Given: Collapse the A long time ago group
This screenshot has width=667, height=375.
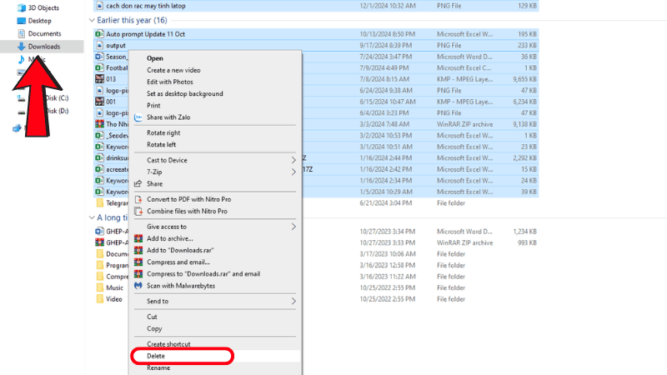Looking at the screenshot, I should coord(91,217).
